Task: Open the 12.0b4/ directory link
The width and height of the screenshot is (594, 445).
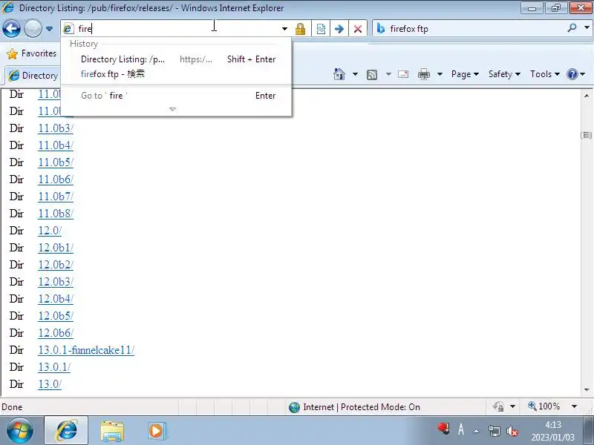Action: [x=56, y=299]
